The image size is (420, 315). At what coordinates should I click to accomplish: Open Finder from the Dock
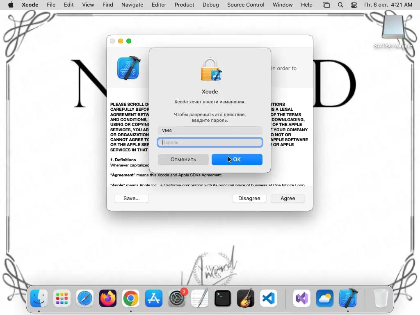(39, 298)
